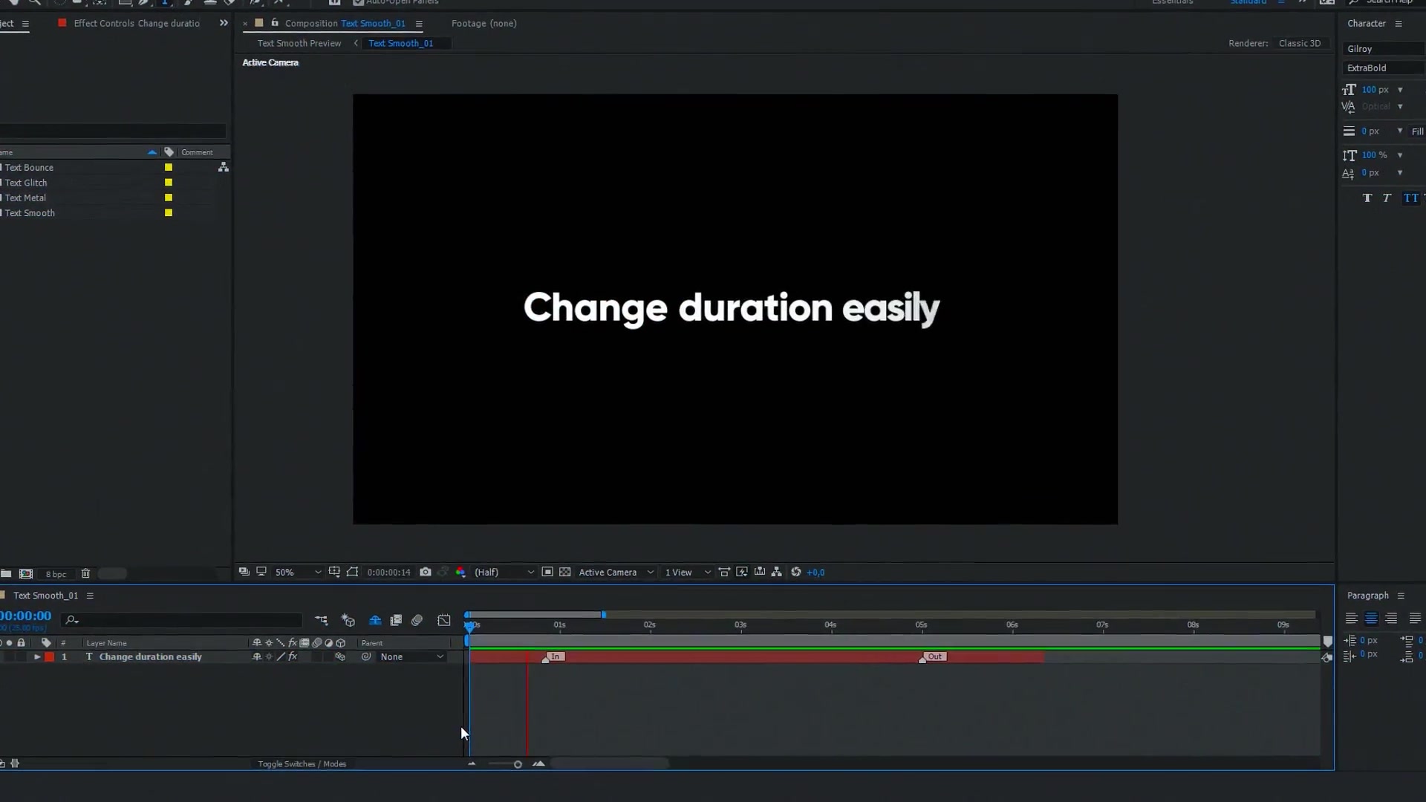
Task: Open the comp flowchart icon in viewer
Action: [777, 572]
